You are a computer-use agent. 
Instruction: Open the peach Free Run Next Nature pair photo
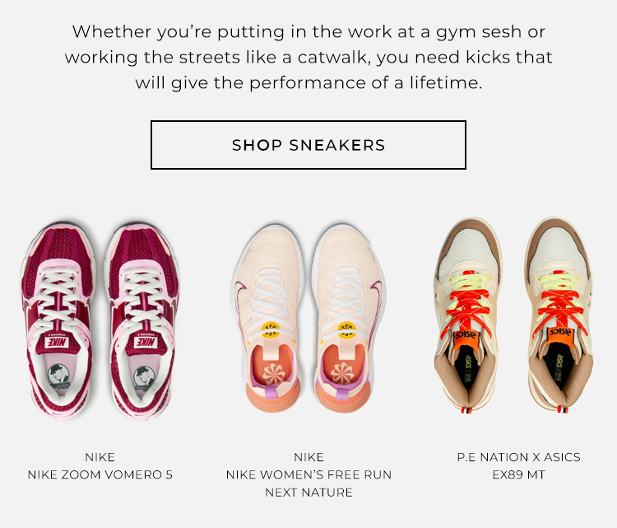308,319
